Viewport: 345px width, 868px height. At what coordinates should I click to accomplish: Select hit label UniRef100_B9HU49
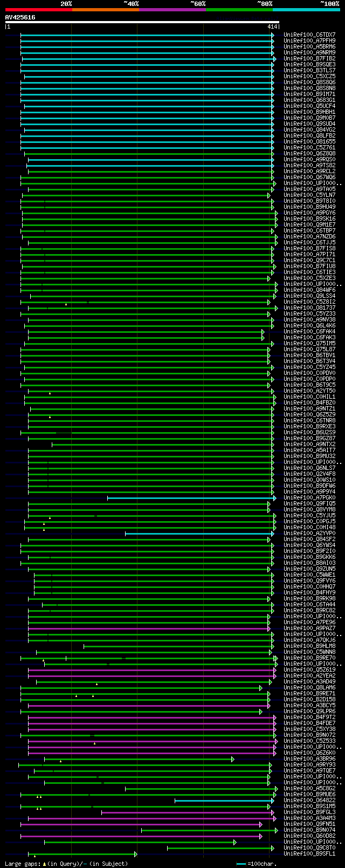[309, 207]
